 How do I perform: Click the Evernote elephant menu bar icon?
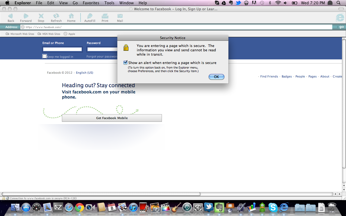[x=231, y=3]
